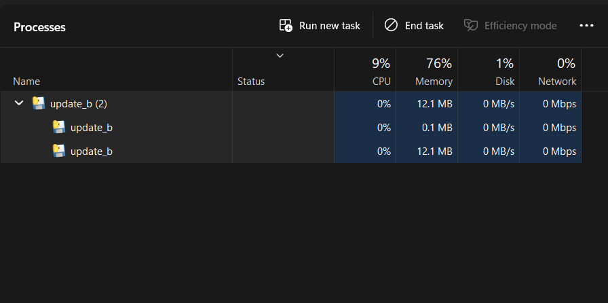Sort processes by the Name column

click(27, 82)
